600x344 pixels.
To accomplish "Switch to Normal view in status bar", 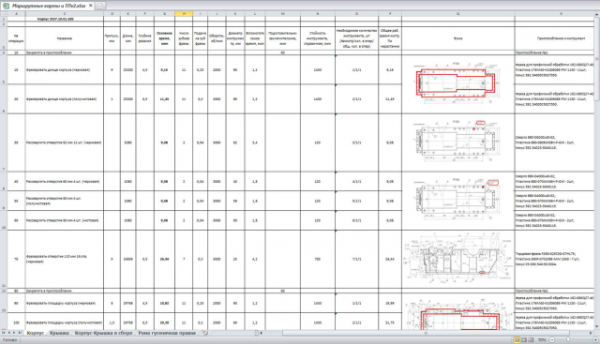I will click(x=517, y=340).
